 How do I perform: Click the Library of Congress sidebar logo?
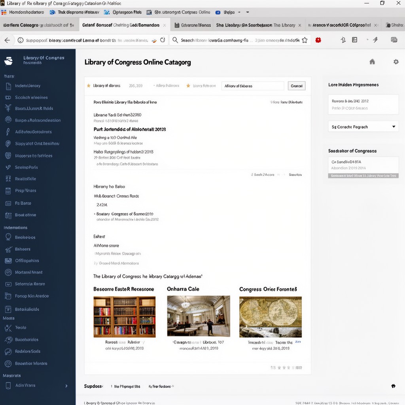pyautogui.click(x=9, y=61)
